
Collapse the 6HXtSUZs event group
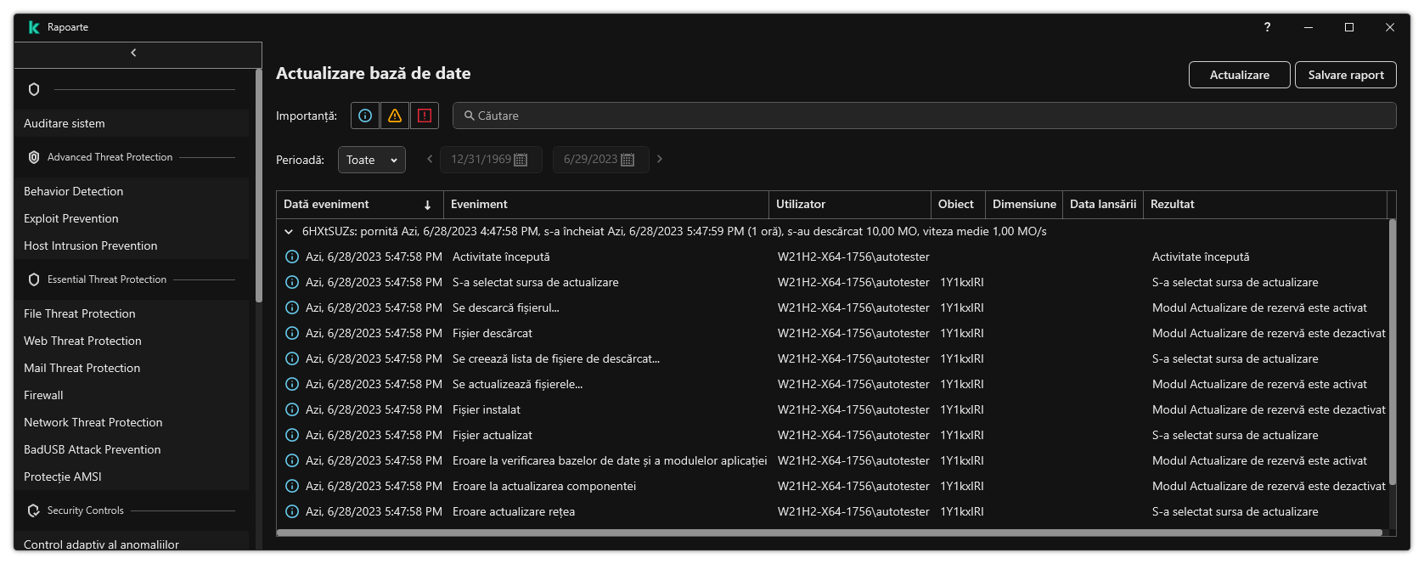289,231
